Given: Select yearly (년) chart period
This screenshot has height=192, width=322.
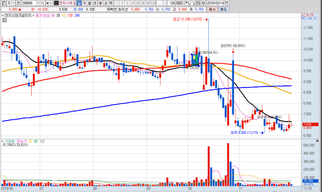Looking at the screenshot, I should 95,3.
